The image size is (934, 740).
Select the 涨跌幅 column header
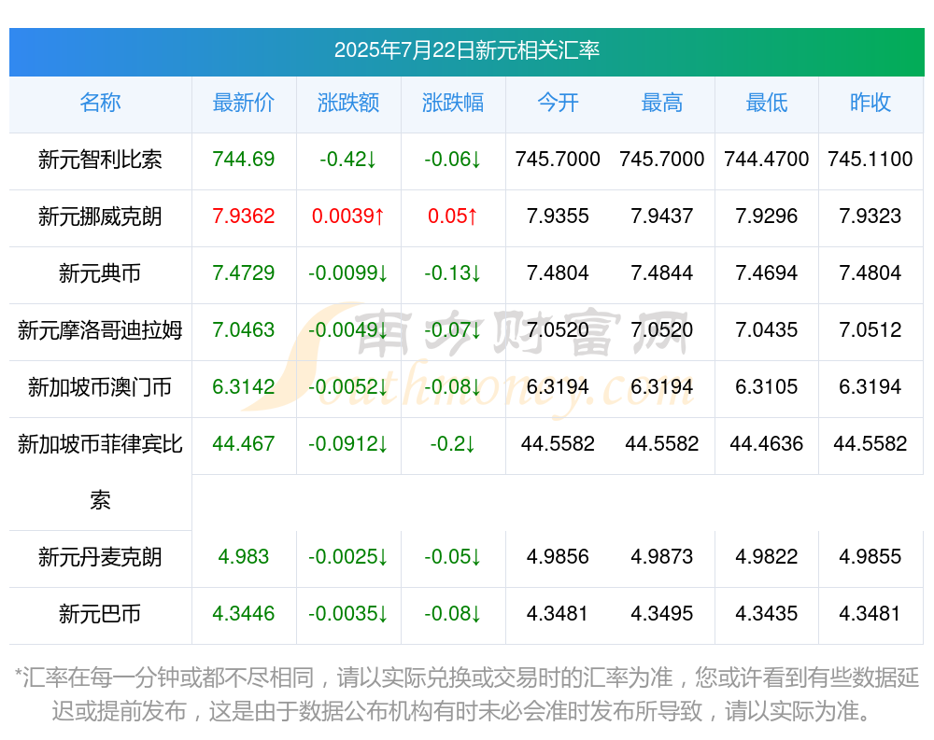[x=453, y=103]
